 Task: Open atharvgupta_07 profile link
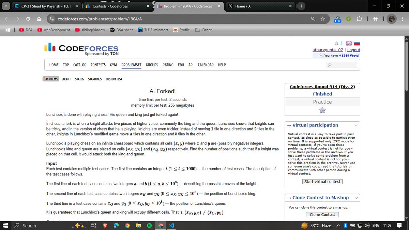[328, 50]
